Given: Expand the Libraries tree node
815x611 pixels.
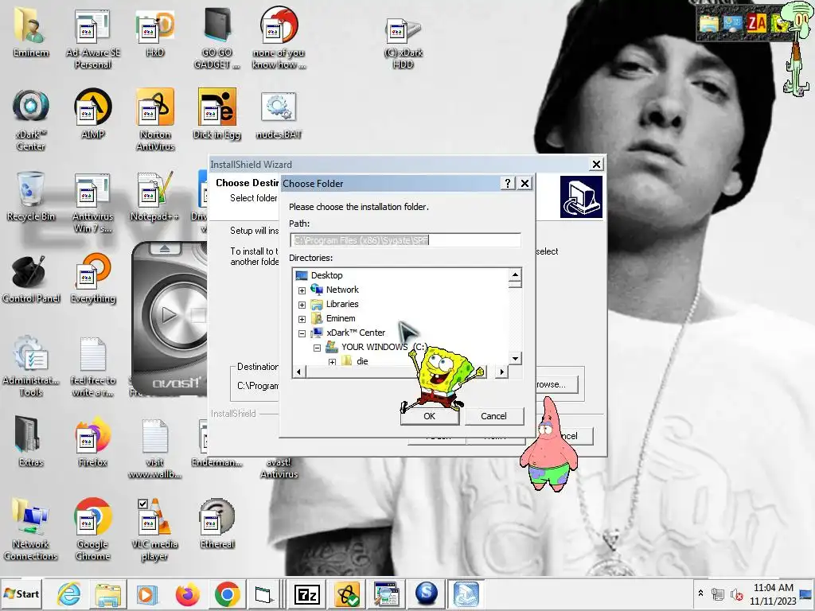Looking at the screenshot, I should click(302, 305).
